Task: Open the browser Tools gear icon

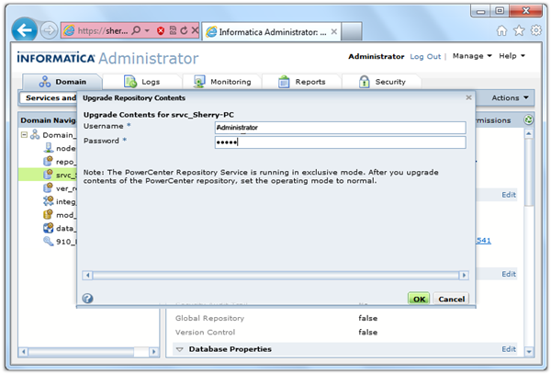Action: (536, 30)
